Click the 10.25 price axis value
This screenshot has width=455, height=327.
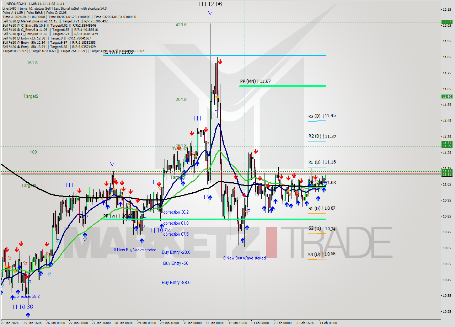[x=447, y=312]
